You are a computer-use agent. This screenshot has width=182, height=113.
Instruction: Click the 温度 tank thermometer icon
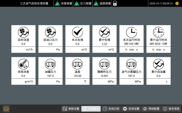(x=78, y=64)
